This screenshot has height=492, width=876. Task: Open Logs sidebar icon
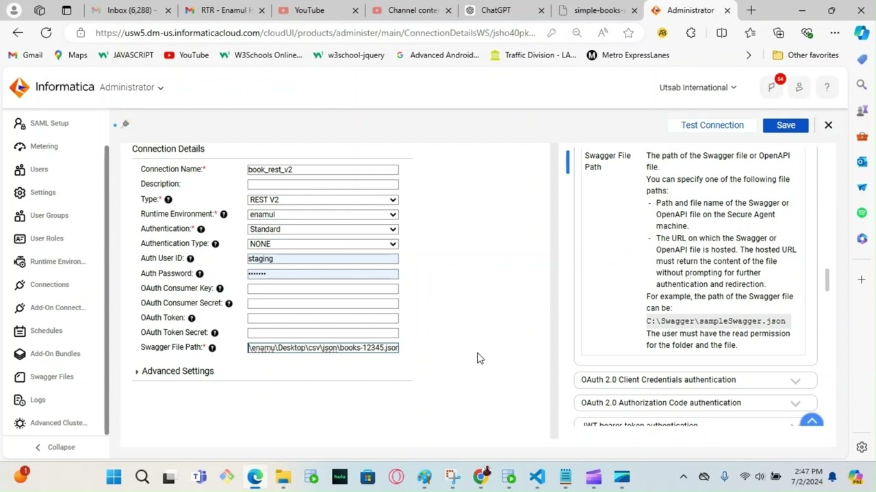click(20, 400)
